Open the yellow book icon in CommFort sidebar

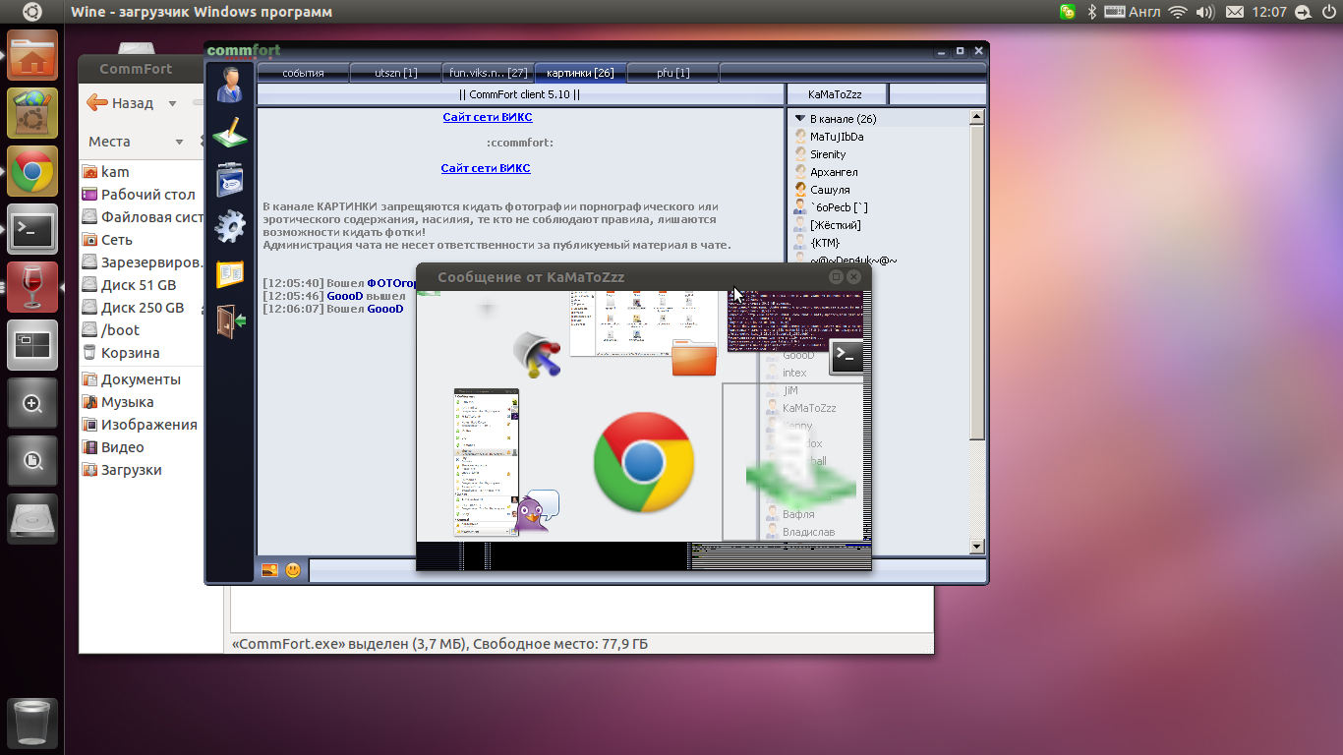[x=230, y=274]
